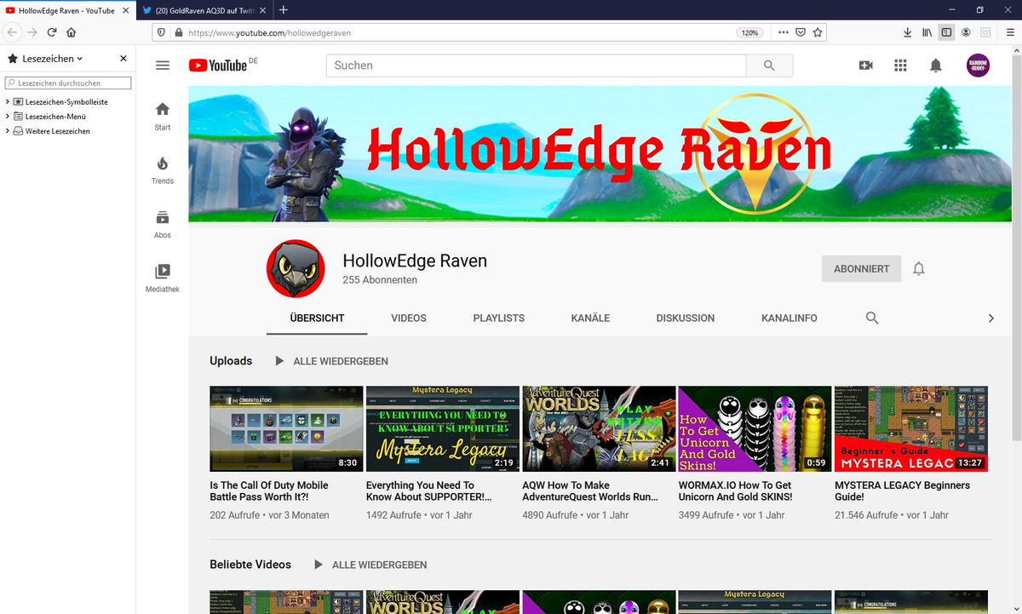The height and width of the screenshot is (614, 1022).
Task: Open WORMAX.IO Unicorn And Gold SKINS title
Action: pos(735,491)
